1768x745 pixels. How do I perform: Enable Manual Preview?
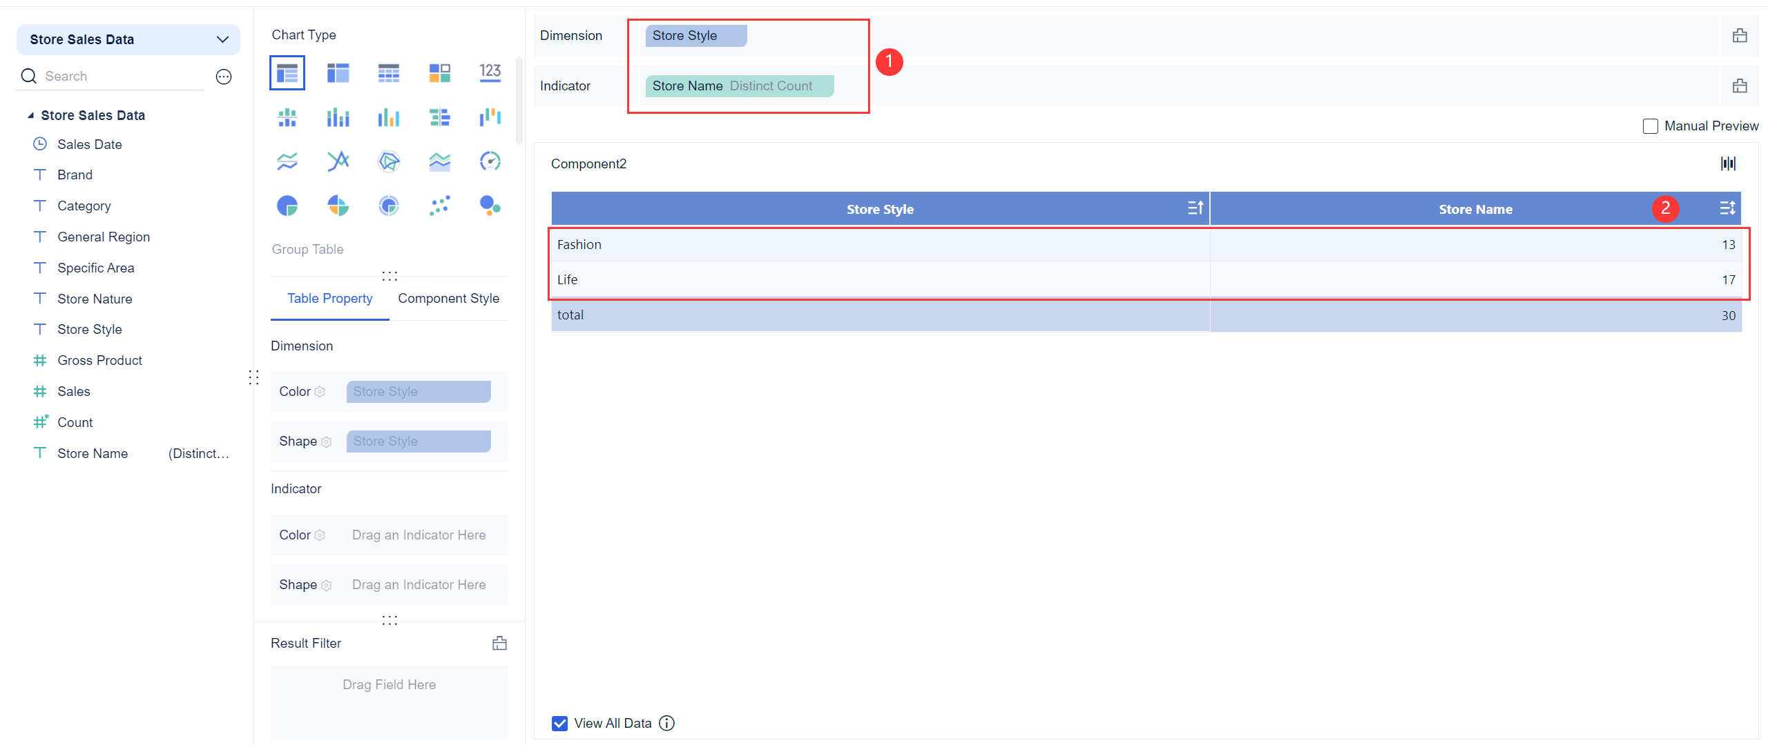click(1651, 126)
